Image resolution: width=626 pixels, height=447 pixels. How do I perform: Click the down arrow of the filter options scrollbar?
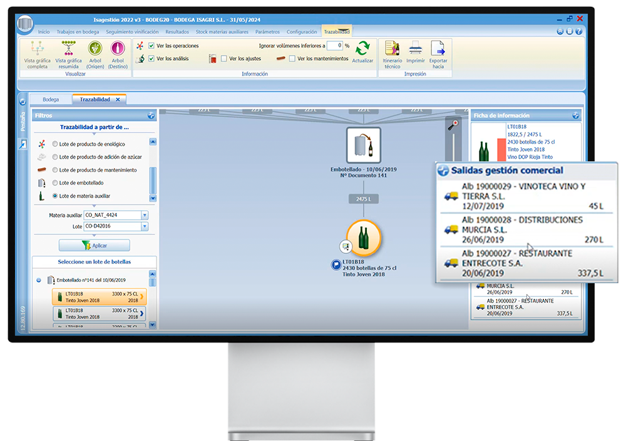tap(153, 198)
